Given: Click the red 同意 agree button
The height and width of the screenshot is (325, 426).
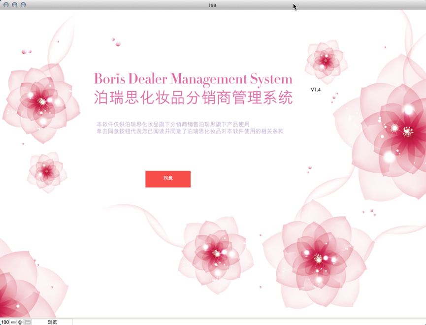Looking at the screenshot, I should pyautogui.click(x=168, y=179).
